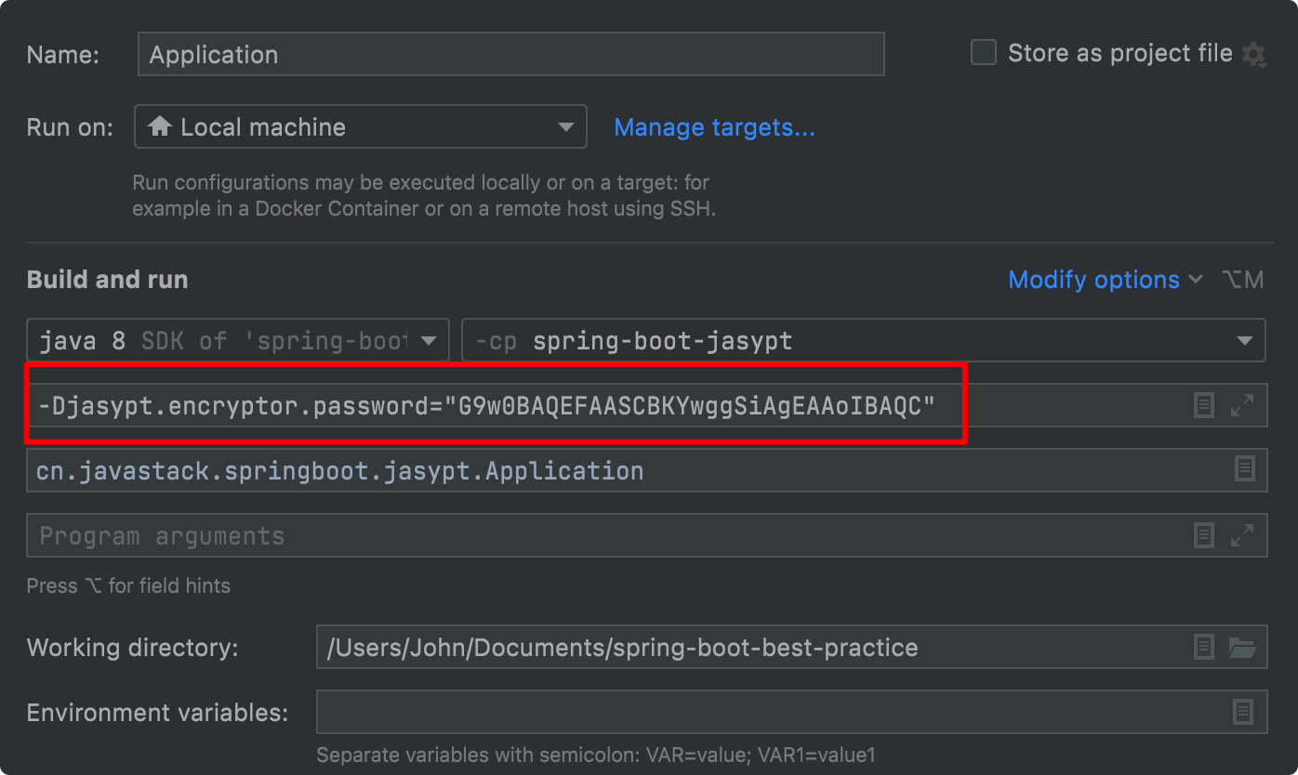Click the list icon next to the main class field
Viewport: 1298px width, 775px height.
coord(1244,470)
